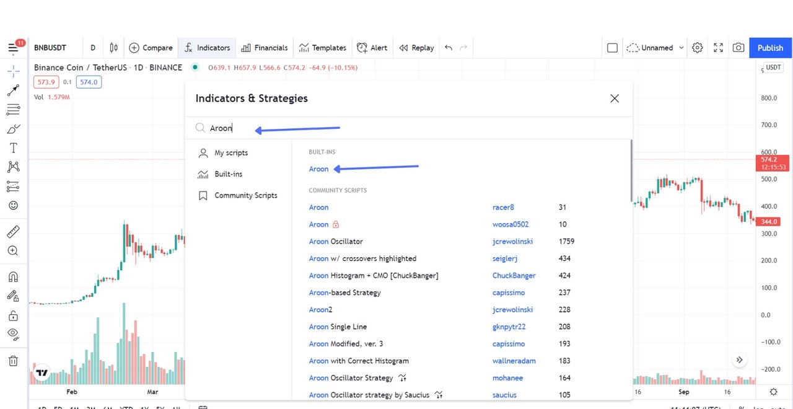Click the undo arrow
Screen dimensions: 793x409
(x=449, y=48)
